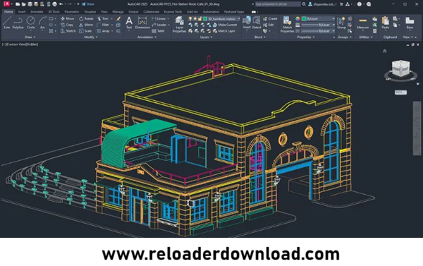423x266 pixels.
Task: Switch to the Parametric ribbon tab
Action: [x=72, y=11]
